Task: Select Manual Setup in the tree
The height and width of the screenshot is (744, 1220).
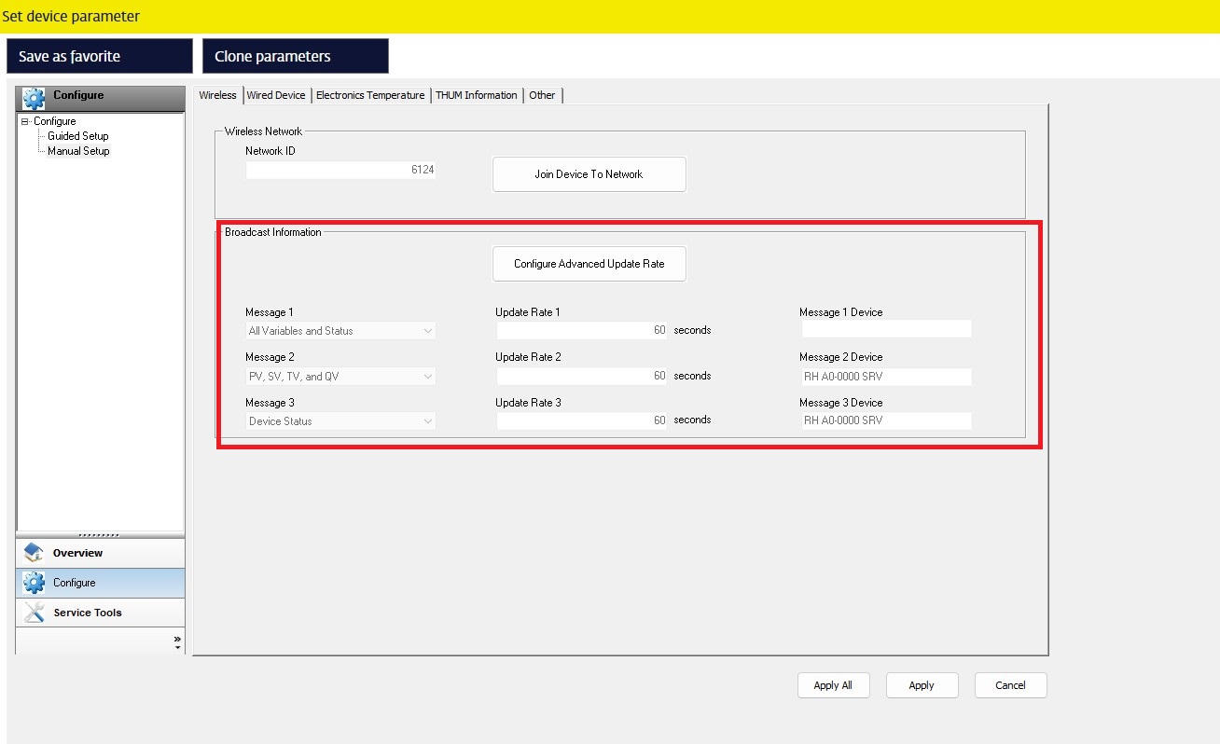Action: [x=78, y=151]
